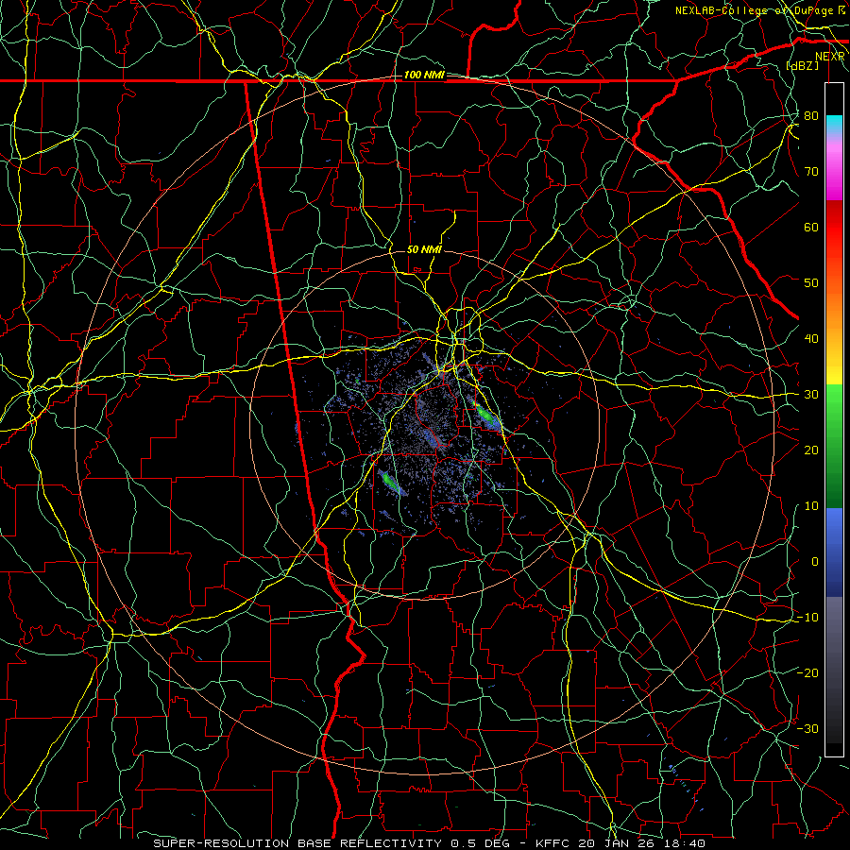
Task: Click the "NEXR" label above the color bar
Action: (x=830, y=57)
